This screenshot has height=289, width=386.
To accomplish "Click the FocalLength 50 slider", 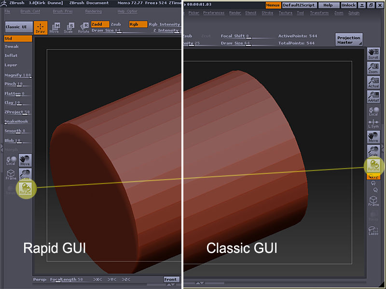I will pos(67,280).
